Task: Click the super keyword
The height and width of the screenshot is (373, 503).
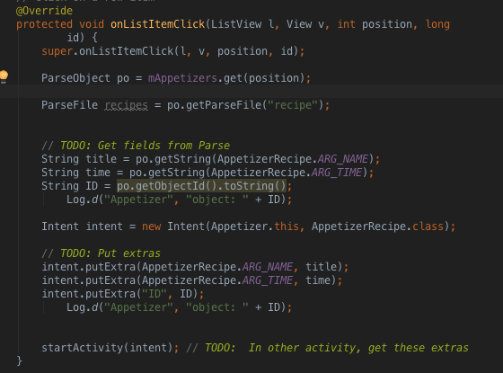Action: (x=57, y=51)
